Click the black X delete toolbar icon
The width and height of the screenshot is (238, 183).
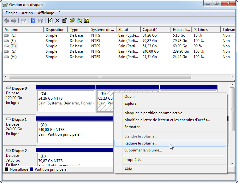point(57,21)
